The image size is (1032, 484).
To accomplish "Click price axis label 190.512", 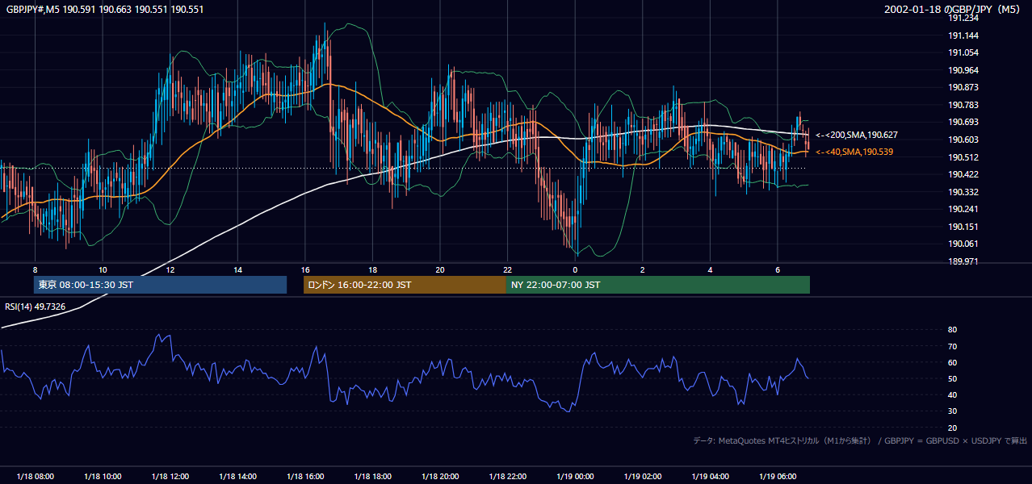I will click(963, 157).
